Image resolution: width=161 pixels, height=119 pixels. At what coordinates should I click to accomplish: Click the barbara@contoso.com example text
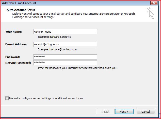coord(63,49)
